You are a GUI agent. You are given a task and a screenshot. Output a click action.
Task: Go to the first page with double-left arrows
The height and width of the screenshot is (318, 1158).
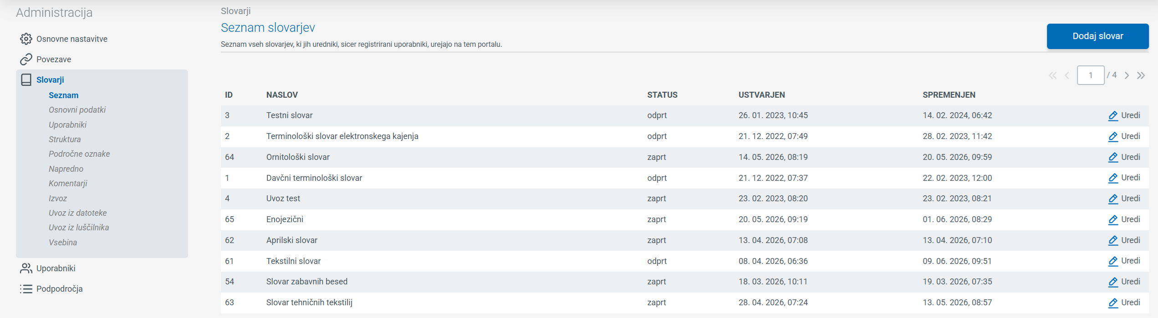[1052, 75]
